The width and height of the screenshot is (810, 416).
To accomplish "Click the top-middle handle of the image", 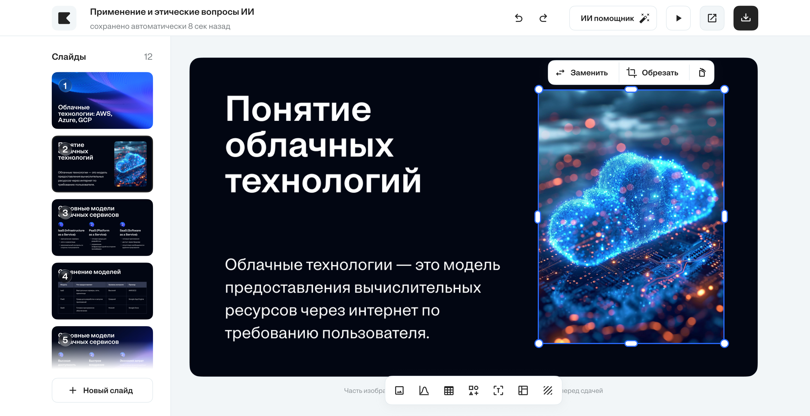I will 631,90.
